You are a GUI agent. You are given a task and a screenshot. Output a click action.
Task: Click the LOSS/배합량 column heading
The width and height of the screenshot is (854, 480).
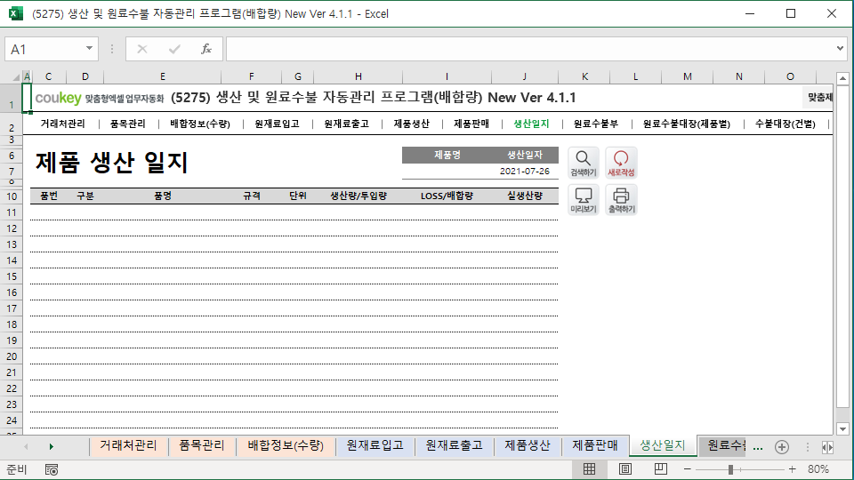[x=447, y=196]
